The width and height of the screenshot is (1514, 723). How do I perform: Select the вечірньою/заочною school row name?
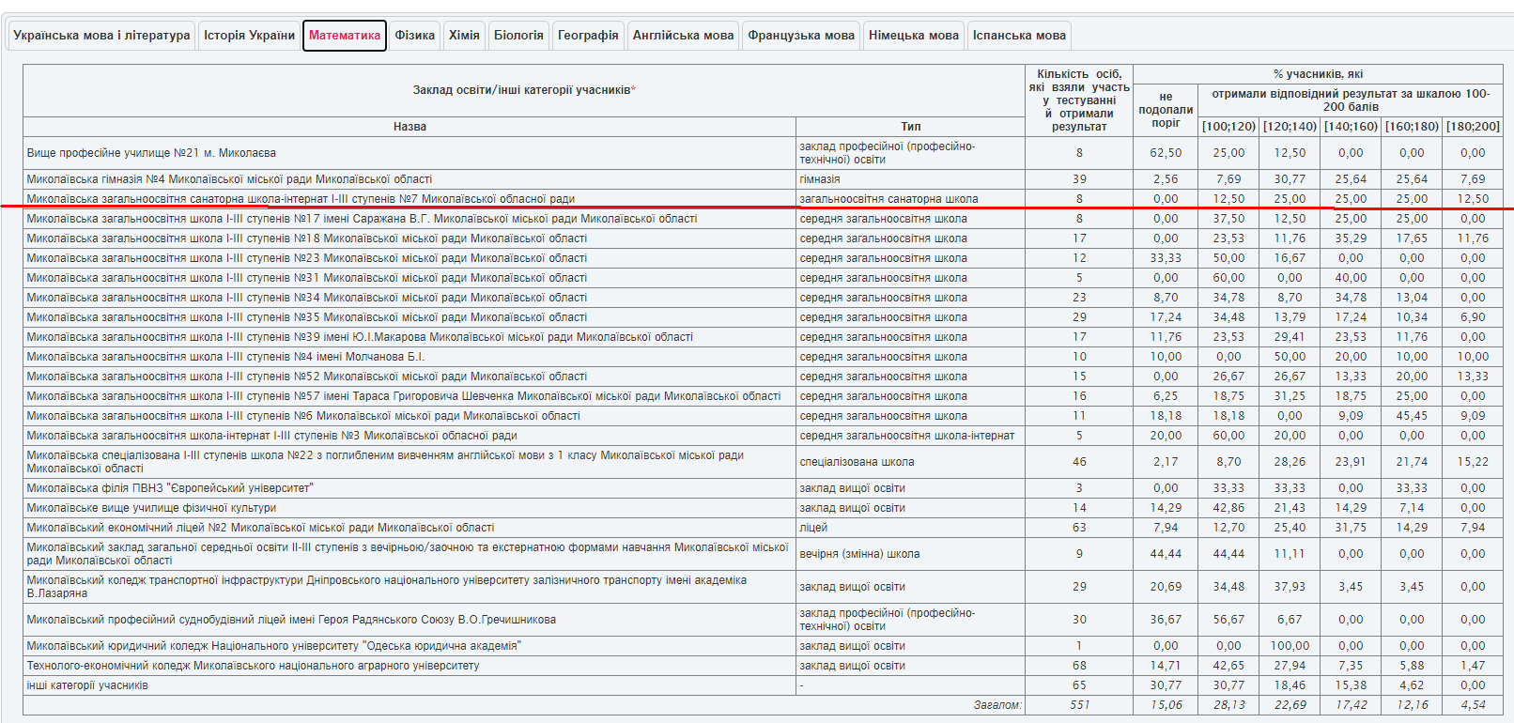408,554
